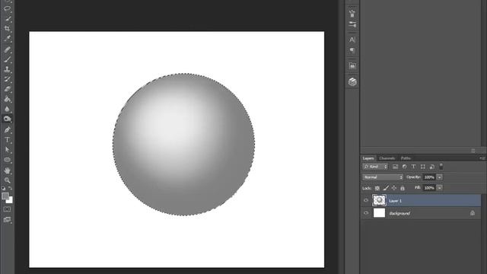Screen dimensions: 487x274
Task: Open the Paragraph panel icon
Action: 352,51
